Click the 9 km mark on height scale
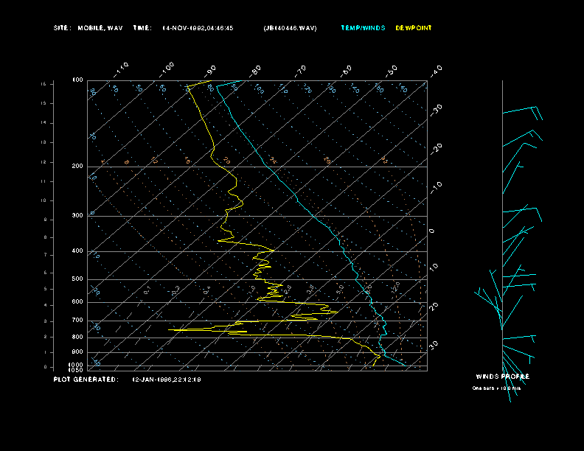The image size is (584, 451). coord(46,220)
